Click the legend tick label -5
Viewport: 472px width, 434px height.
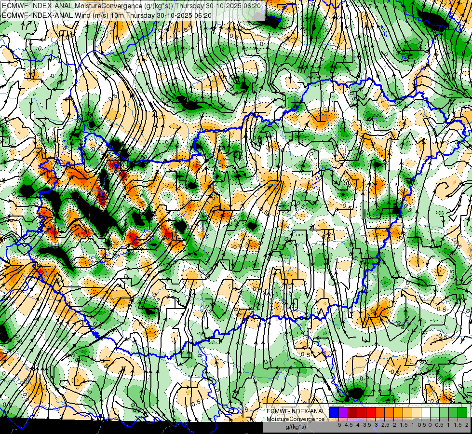[x=338, y=425]
